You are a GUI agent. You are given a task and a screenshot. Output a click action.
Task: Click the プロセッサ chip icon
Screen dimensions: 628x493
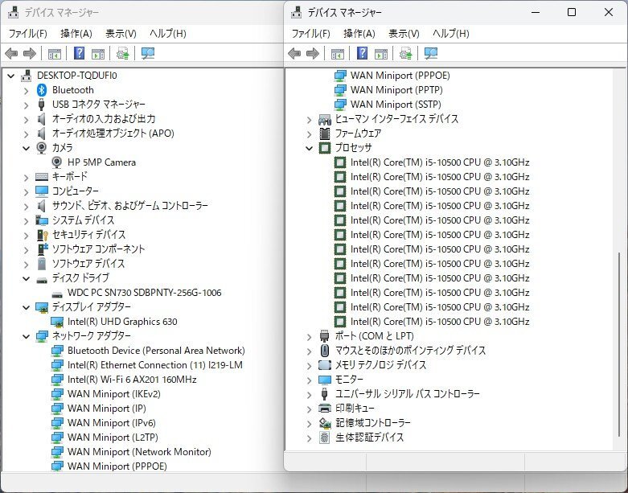tap(324, 148)
